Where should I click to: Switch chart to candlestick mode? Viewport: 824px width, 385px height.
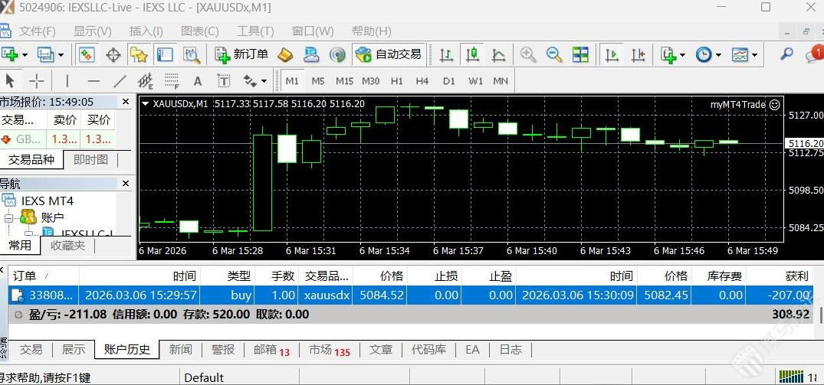(x=473, y=54)
